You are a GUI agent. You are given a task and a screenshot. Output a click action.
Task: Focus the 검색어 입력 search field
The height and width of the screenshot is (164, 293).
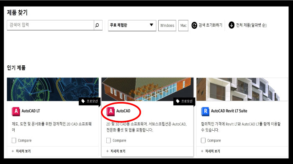coord(50,25)
